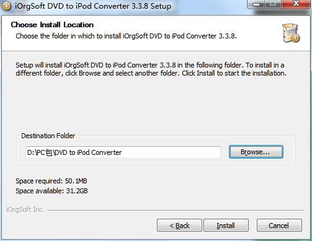Open the Browse... folder picker
The width and height of the screenshot is (312, 241).
256,152
